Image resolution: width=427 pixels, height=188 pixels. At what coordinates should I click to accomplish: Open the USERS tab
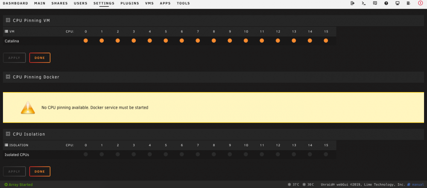(81, 3)
